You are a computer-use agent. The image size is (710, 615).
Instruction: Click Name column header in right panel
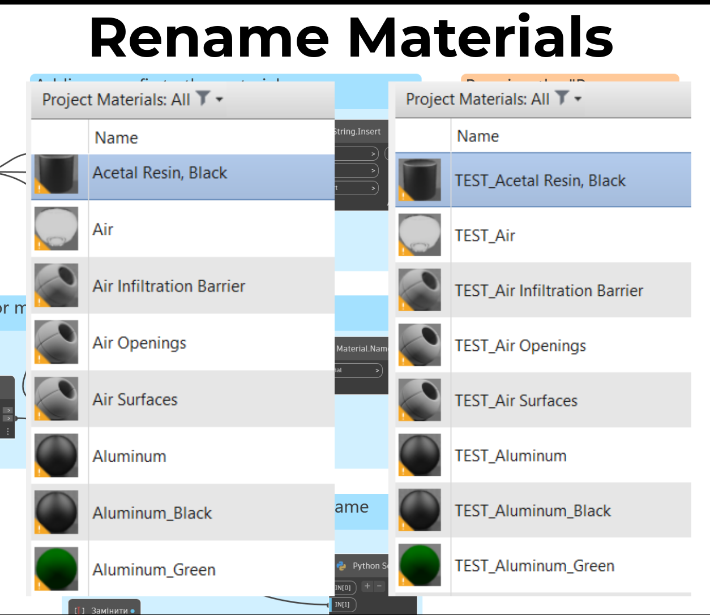pyautogui.click(x=478, y=136)
